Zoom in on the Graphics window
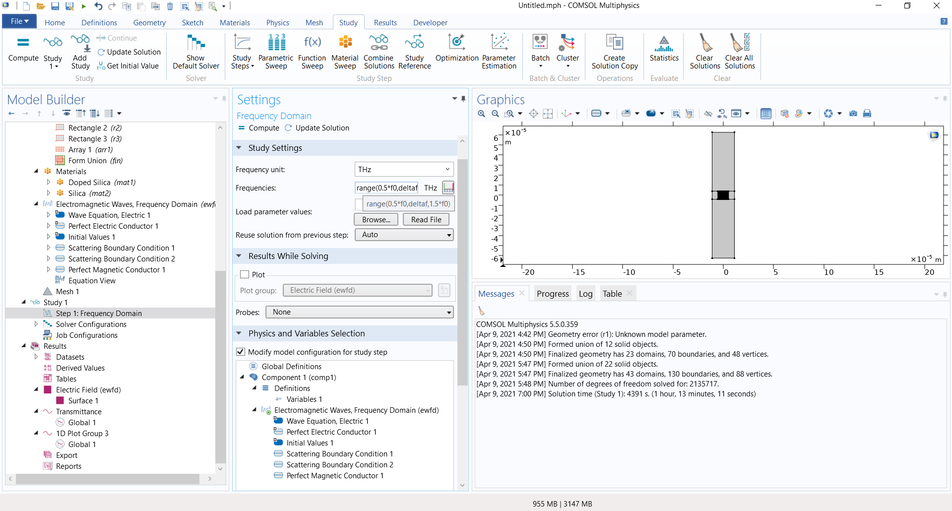 [x=481, y=114]
